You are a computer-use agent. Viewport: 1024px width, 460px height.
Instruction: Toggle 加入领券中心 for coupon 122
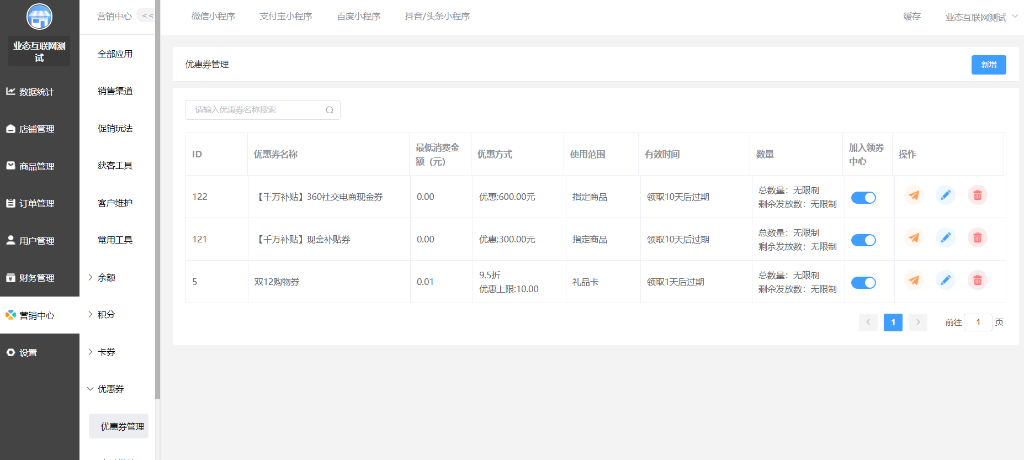(863, 198)
